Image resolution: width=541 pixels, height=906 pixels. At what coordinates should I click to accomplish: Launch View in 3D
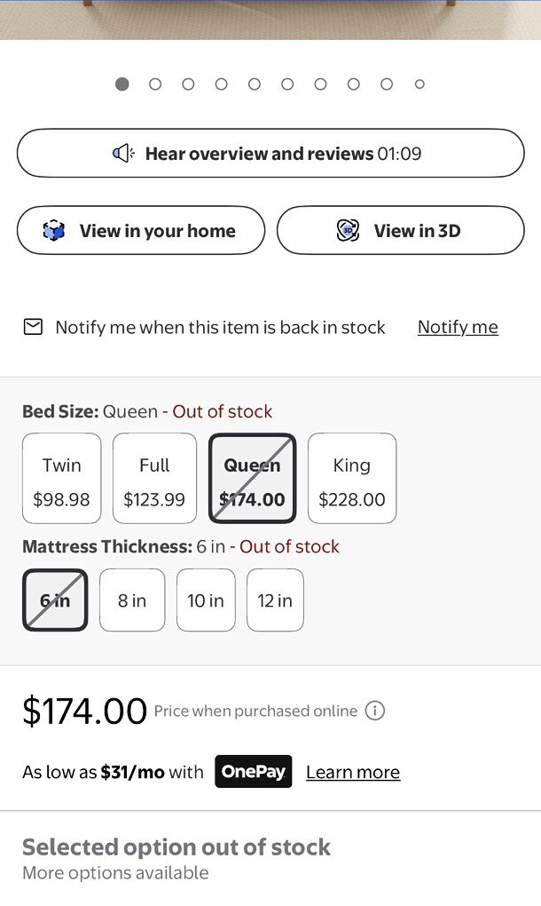click(x=401, y=231)
